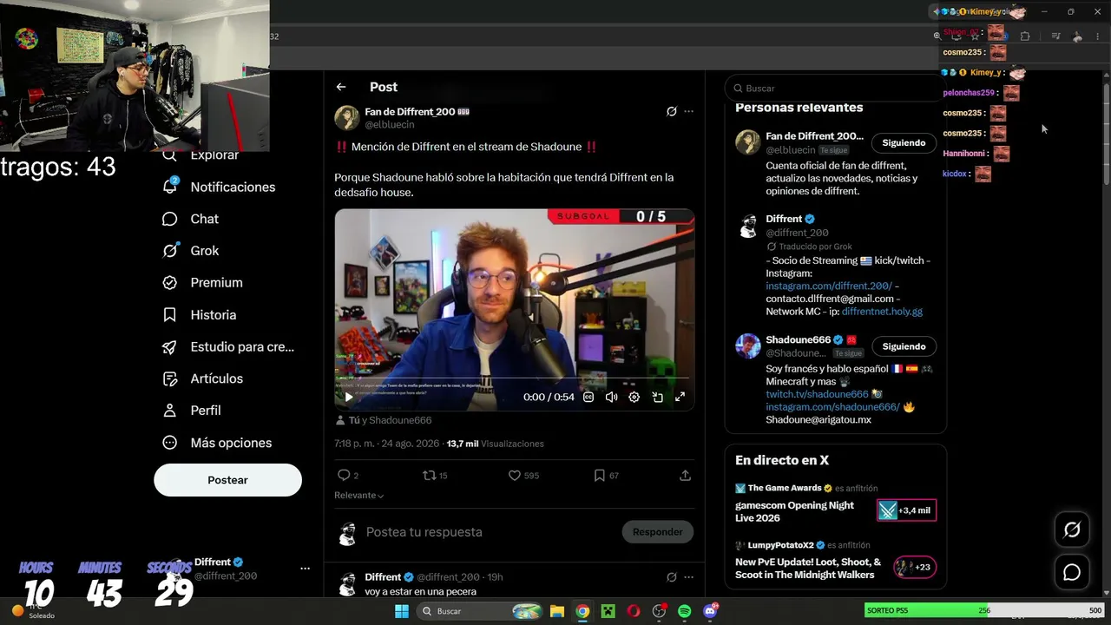This screenshot has width=1111, height=625.
Task: Open Grok icon on the main post
Action: pos(671,111)
